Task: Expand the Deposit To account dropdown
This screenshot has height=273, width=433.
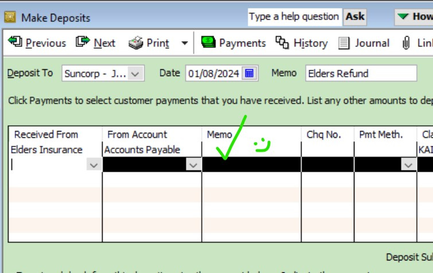Action: [135, 74]
